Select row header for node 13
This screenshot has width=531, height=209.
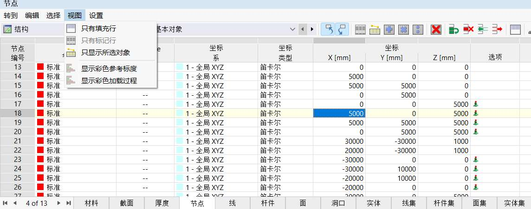click(x=18, y=67)
